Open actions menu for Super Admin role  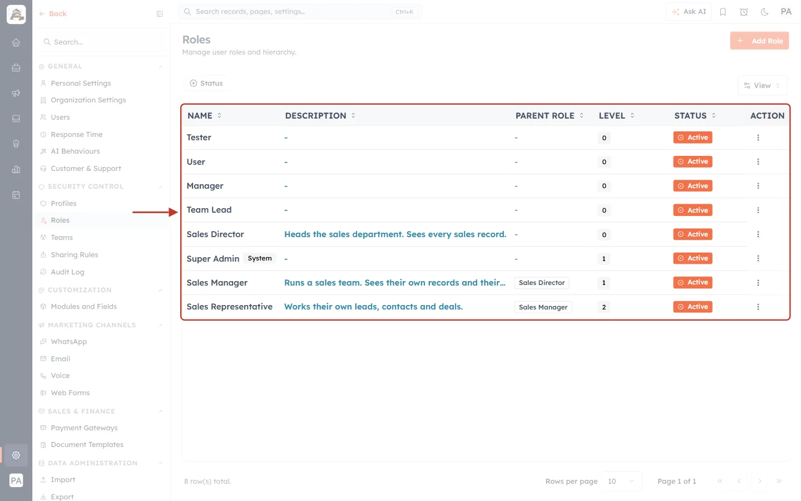(x=758, y=258)
